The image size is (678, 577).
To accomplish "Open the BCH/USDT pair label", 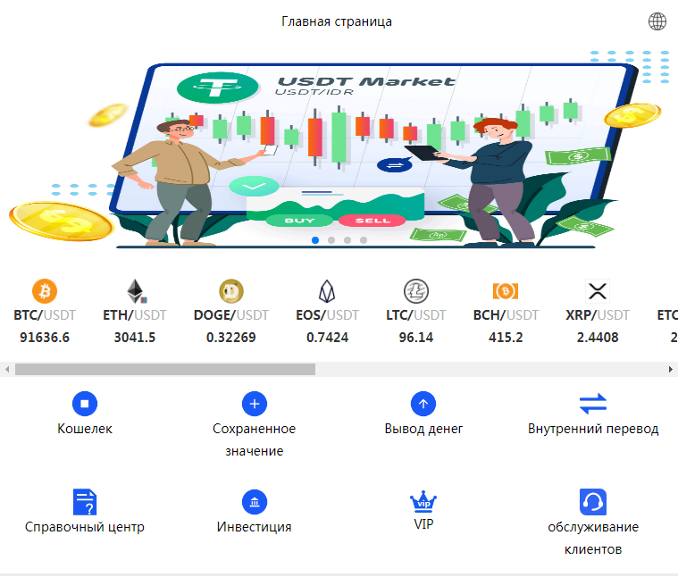I will 506,315.
